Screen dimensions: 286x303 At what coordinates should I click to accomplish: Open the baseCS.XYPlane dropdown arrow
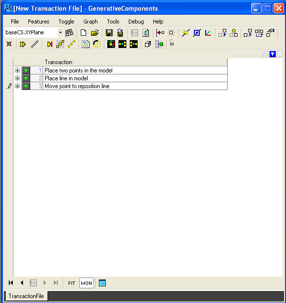(x=60, y=32)
